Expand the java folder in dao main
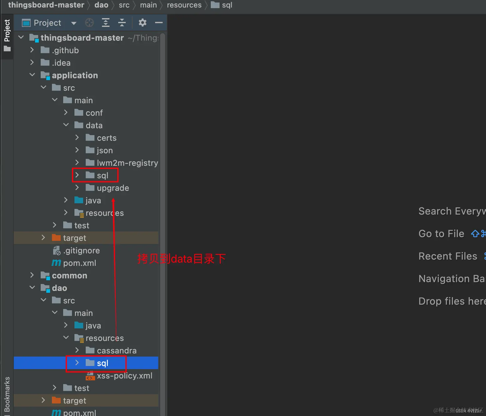Screen dimensions: 486x416 click(66, 325)
